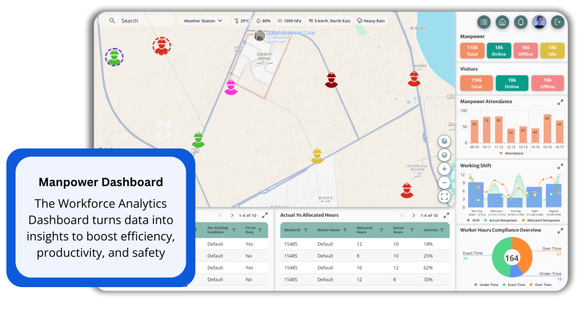Screen dimensions: 578x311
Task: Click red worker marker near Residential Khairan
Action: 407,190
